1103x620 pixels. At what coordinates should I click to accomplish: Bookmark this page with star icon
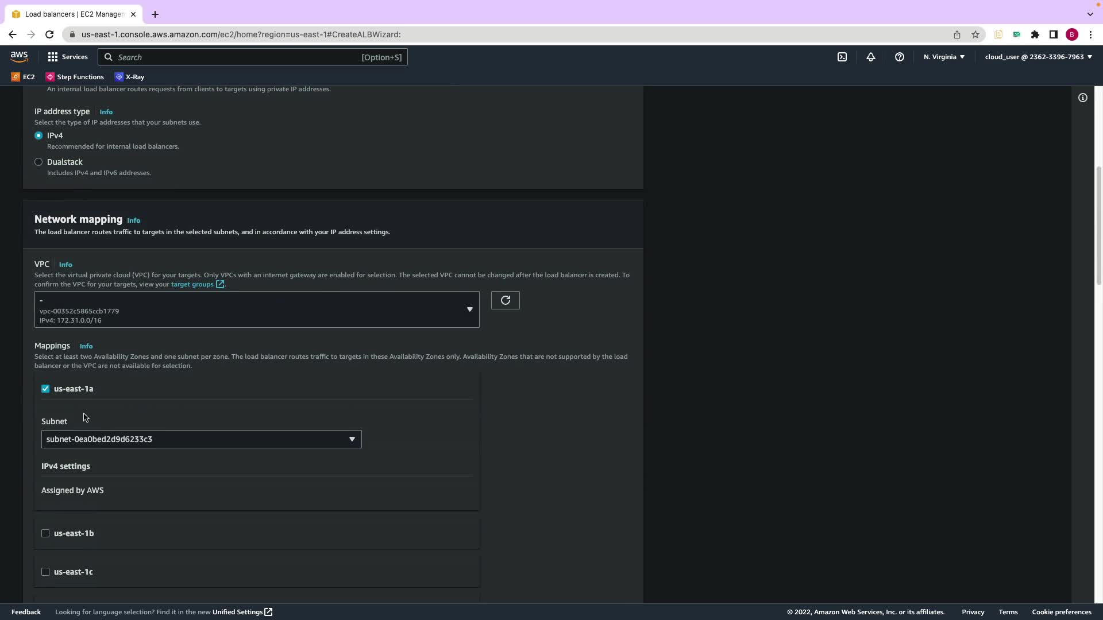[x=975, y=34]
